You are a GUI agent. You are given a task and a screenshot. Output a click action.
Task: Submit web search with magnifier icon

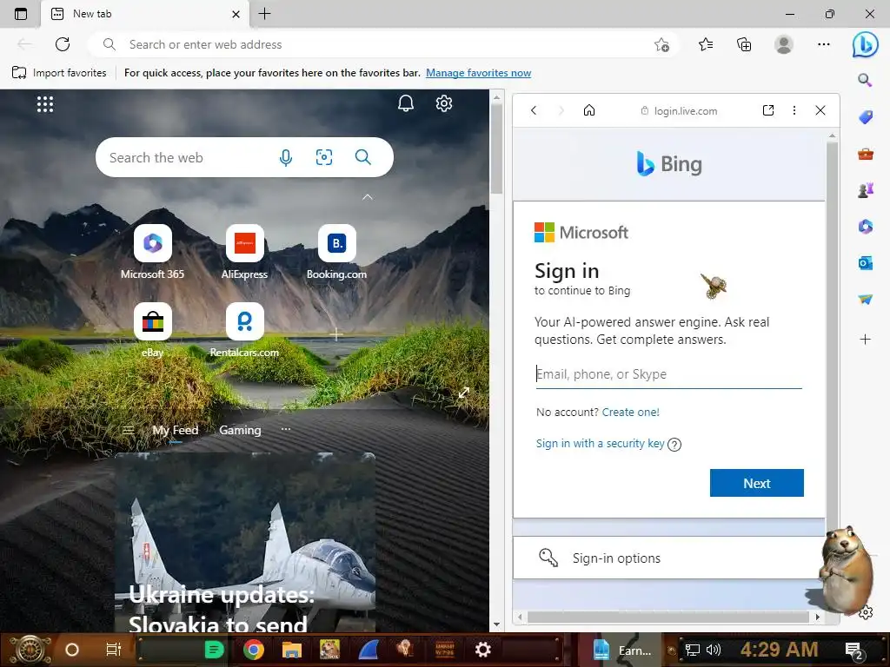362,157
